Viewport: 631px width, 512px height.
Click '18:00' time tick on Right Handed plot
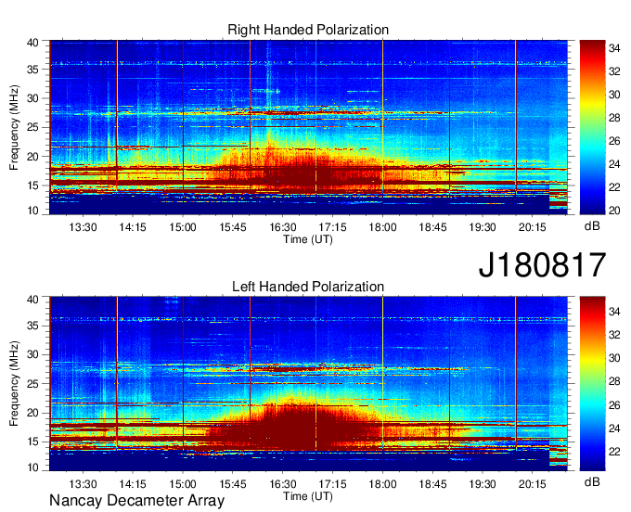[x=382, y=227]
